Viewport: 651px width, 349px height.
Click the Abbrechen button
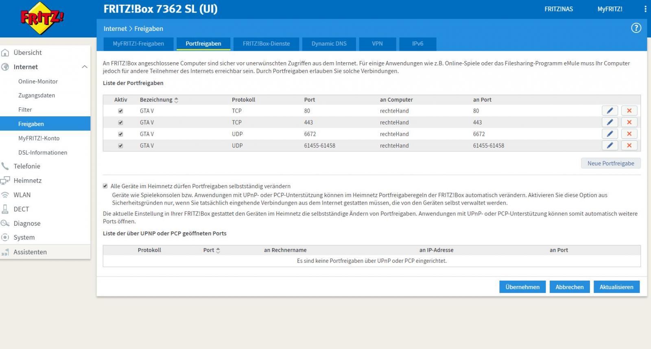tap(570, 287)
